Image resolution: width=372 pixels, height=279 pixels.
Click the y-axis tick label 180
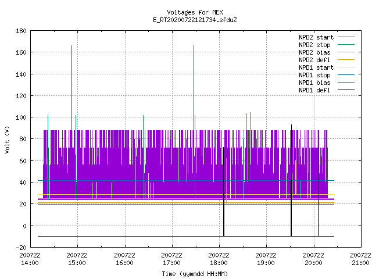point(21,31)
